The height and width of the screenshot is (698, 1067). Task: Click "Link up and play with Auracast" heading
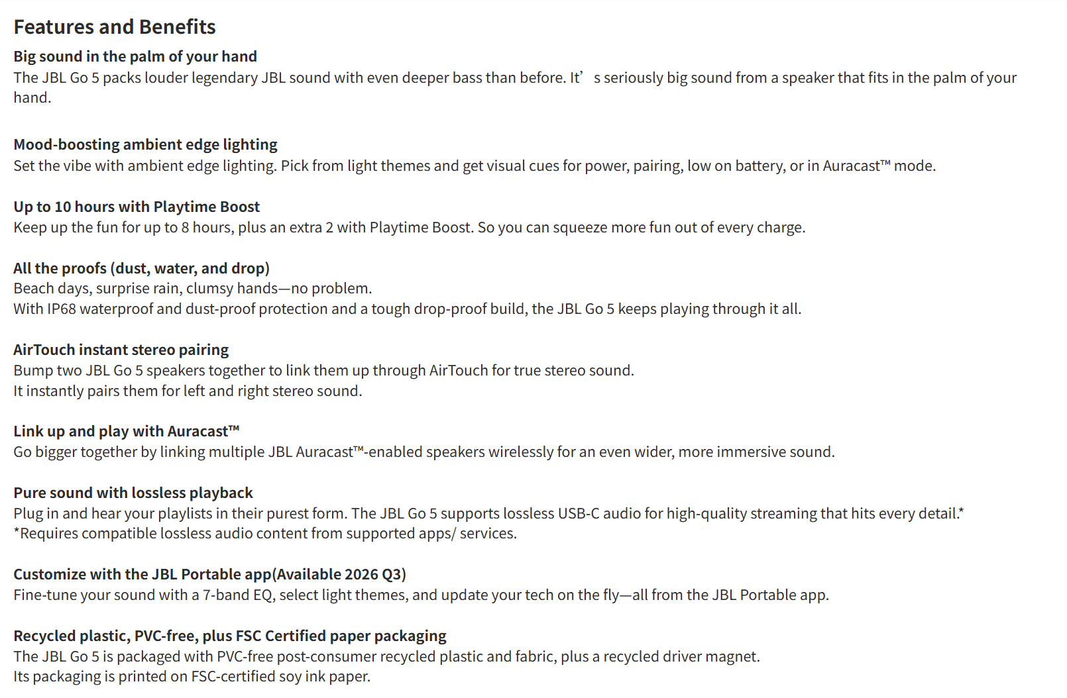click(126, 431)
